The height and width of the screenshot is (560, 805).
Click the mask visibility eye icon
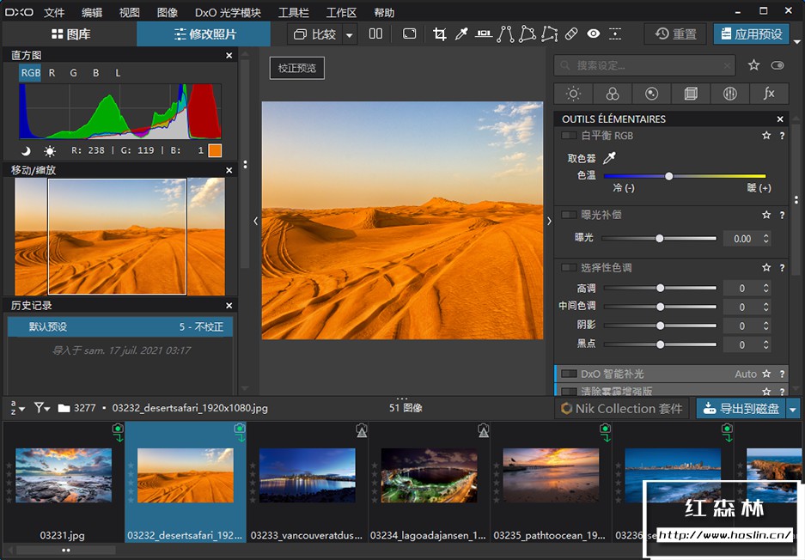click(x=593, y=34)
